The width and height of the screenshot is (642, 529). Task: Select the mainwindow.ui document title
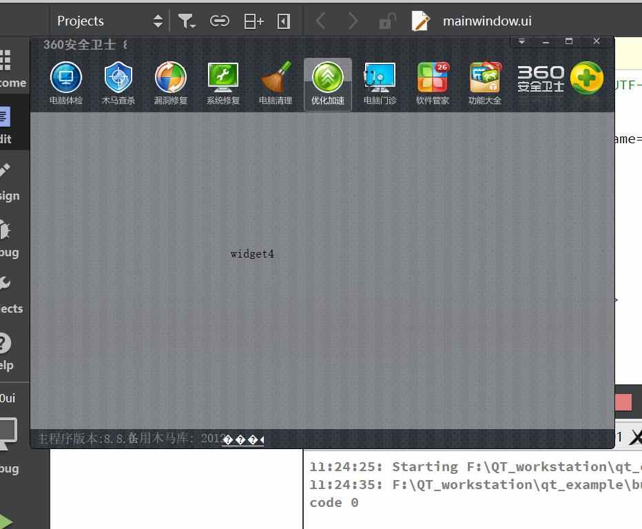(487, 21)
